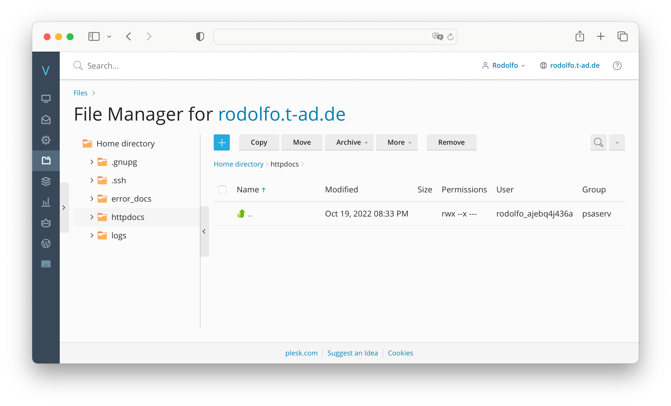Click the blue plus add button
671x406 pixels.
pos(222,142)
